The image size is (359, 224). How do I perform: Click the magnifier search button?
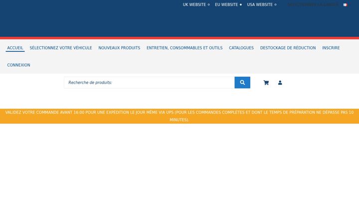click(x=242, y=83)
